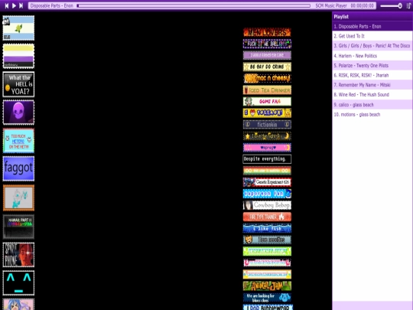Toggle the playlist panel icon
This screenshot has width=413, height=310.
click(x=408, y=5)
